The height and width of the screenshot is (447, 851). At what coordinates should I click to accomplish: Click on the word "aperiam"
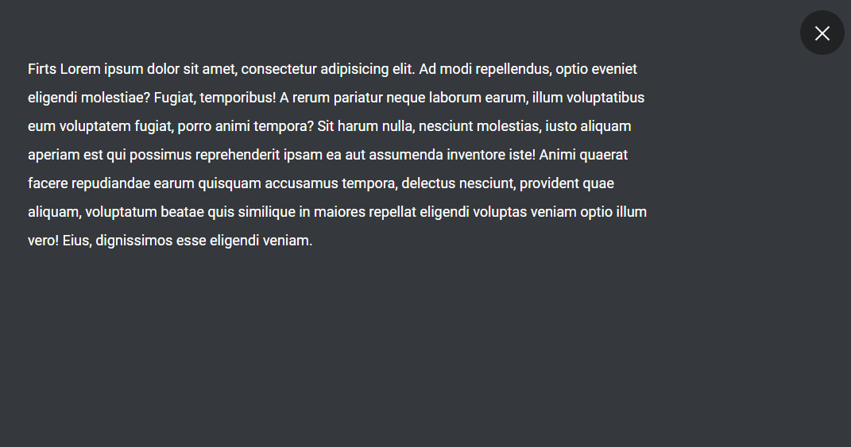pyautogui.click(x=54, y=155)
